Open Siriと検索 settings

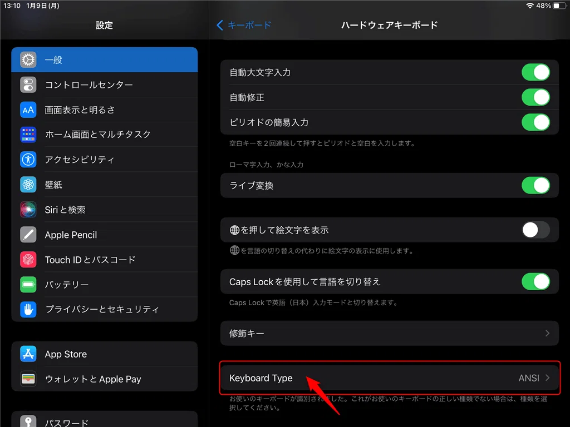coord(104,210)
